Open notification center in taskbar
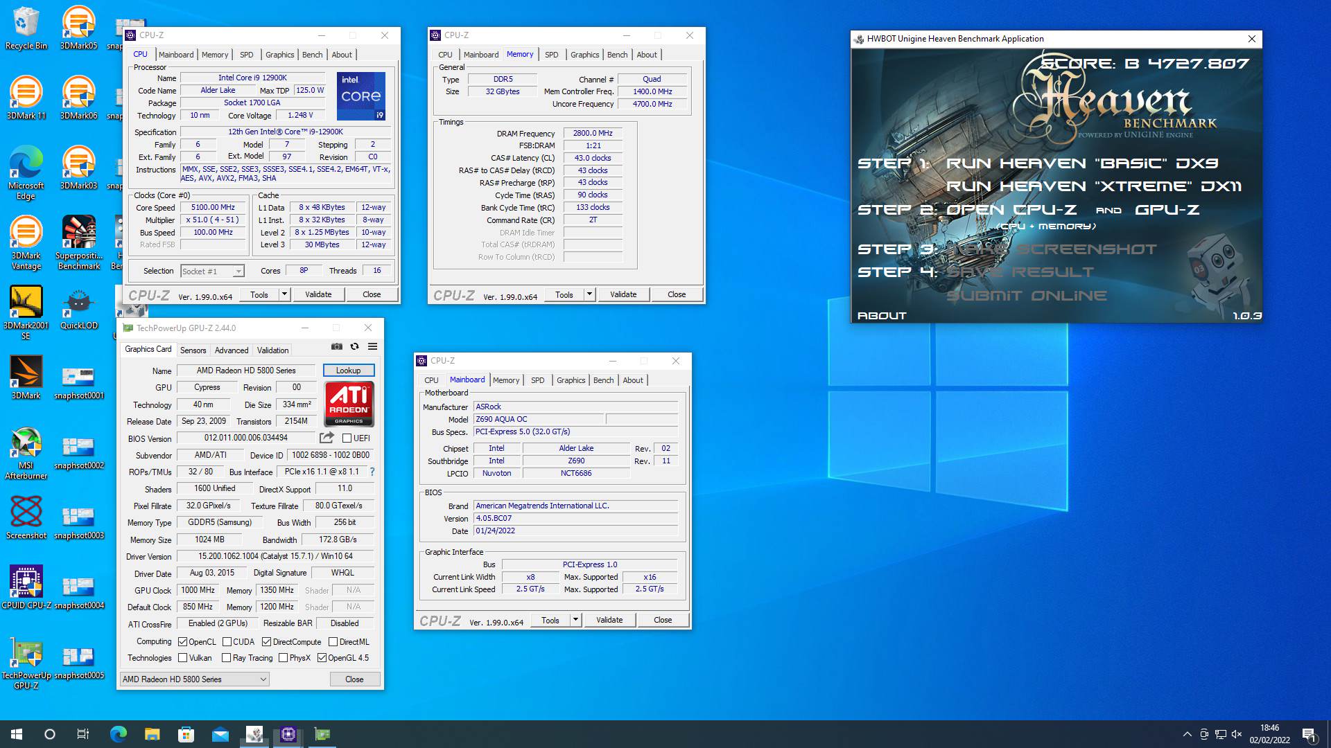 tap(1309, 734)
